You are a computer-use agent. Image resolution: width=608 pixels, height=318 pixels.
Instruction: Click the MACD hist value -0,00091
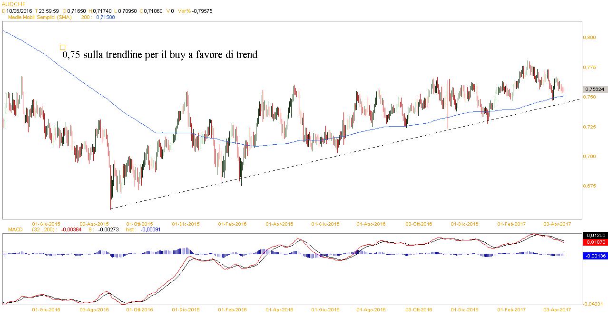tap(148, 229)
